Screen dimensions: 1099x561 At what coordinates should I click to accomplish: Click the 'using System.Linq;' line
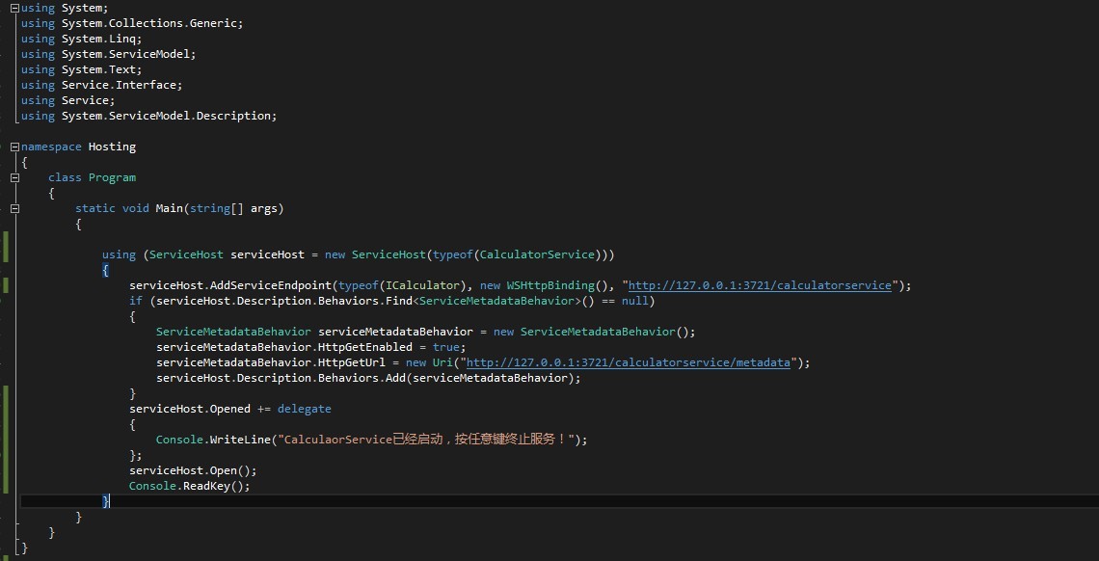coord(81,39)
